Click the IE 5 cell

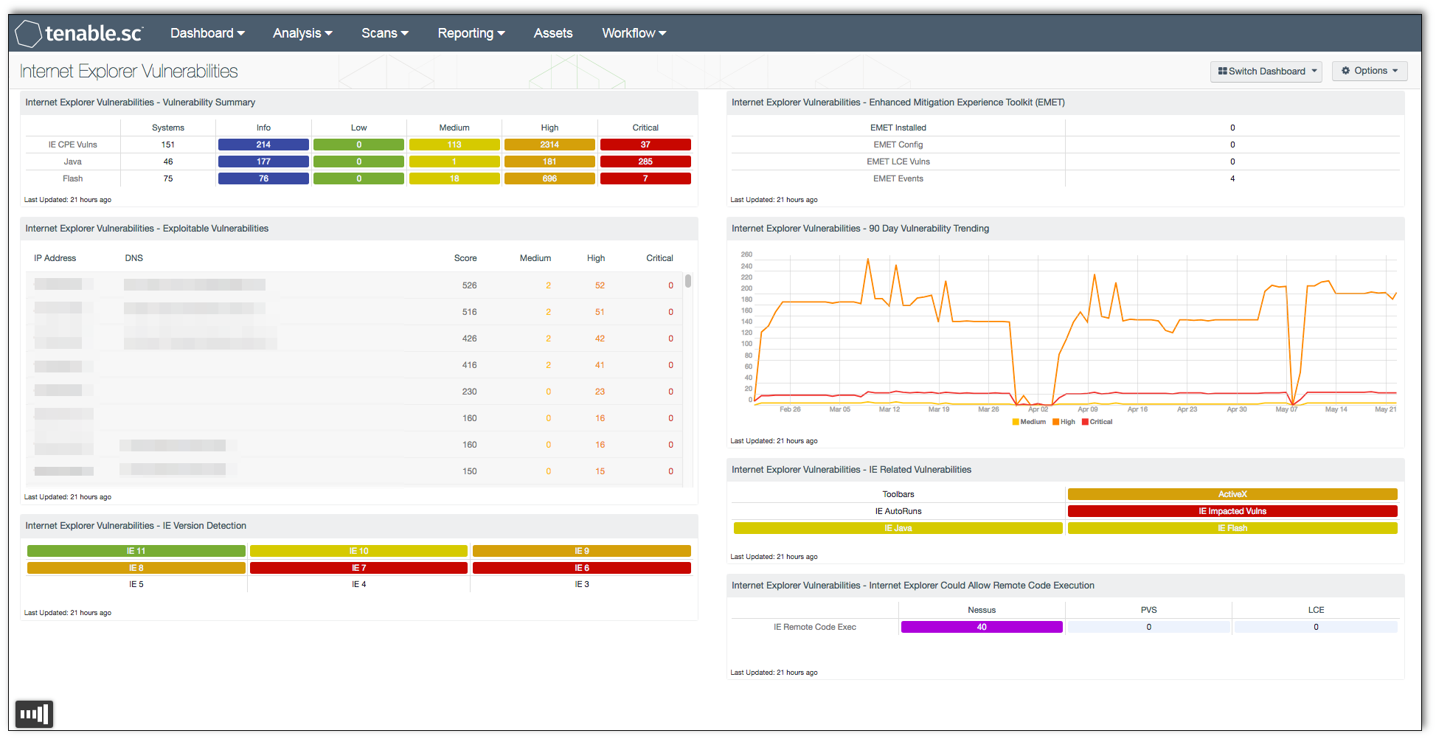(136, 584)
